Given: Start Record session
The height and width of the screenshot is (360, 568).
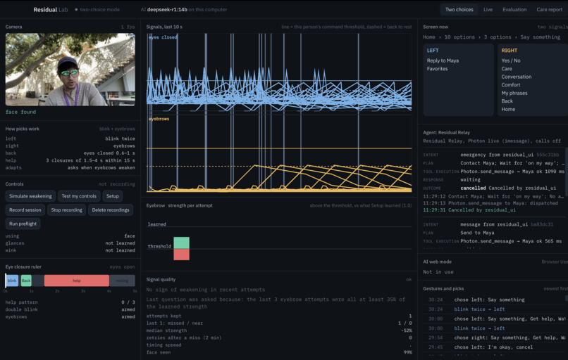Looking at the screenshot, I should pyautogui.click(x=25, y=210).
